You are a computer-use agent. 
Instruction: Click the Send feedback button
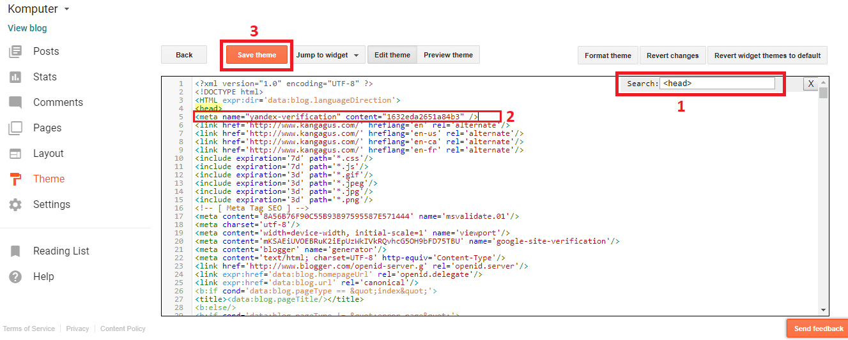pyautogui.click(x=819, y=329)
